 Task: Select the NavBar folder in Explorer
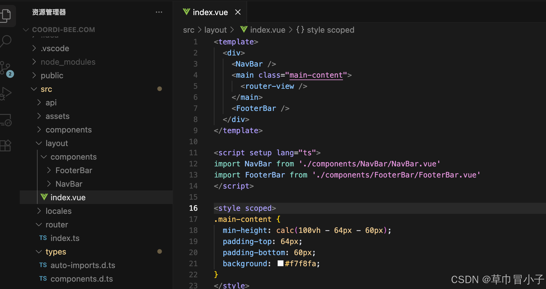coord(69,184)
